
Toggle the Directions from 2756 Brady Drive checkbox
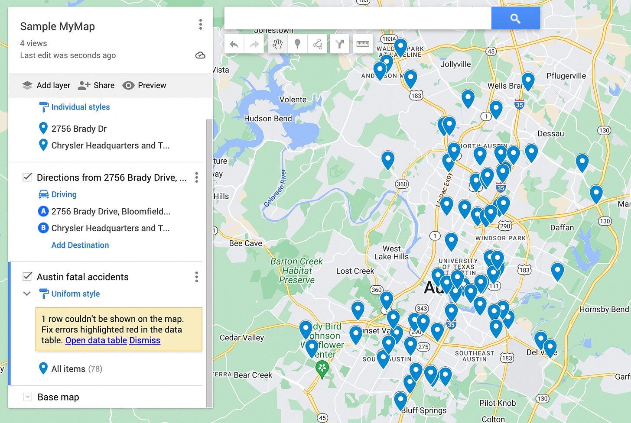(27, 177)
